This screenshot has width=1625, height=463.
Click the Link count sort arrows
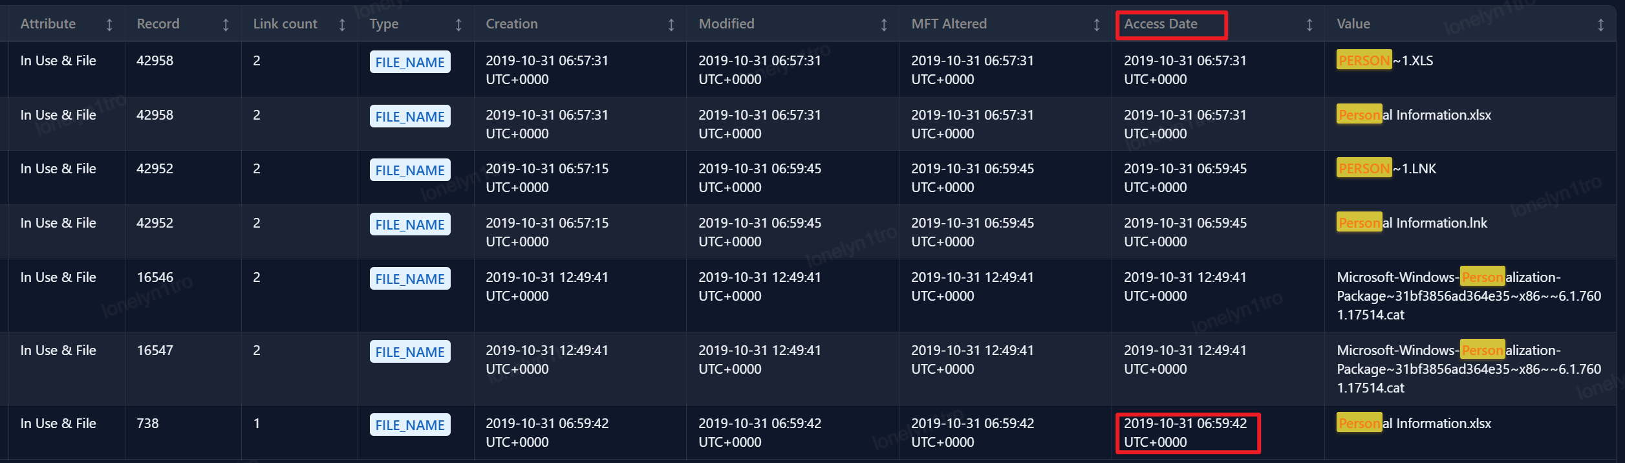click(x=342, y=25)
